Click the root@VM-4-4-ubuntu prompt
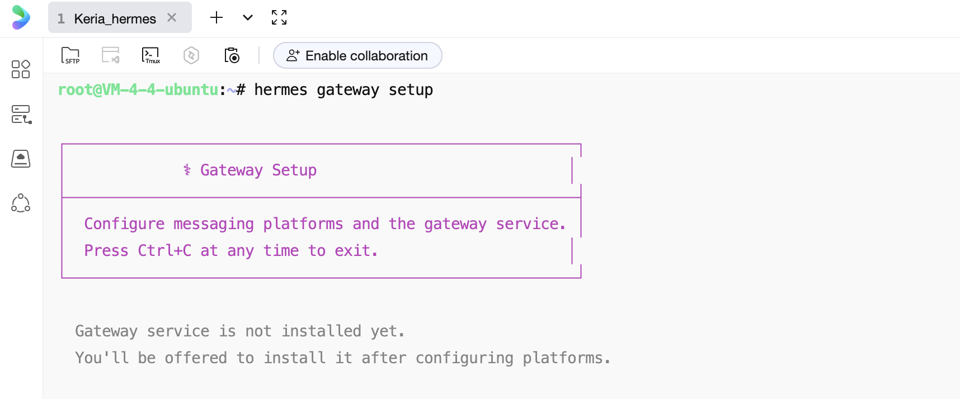Screen dimensions: 960x399 pyautogui.click(x=138, y=90)
